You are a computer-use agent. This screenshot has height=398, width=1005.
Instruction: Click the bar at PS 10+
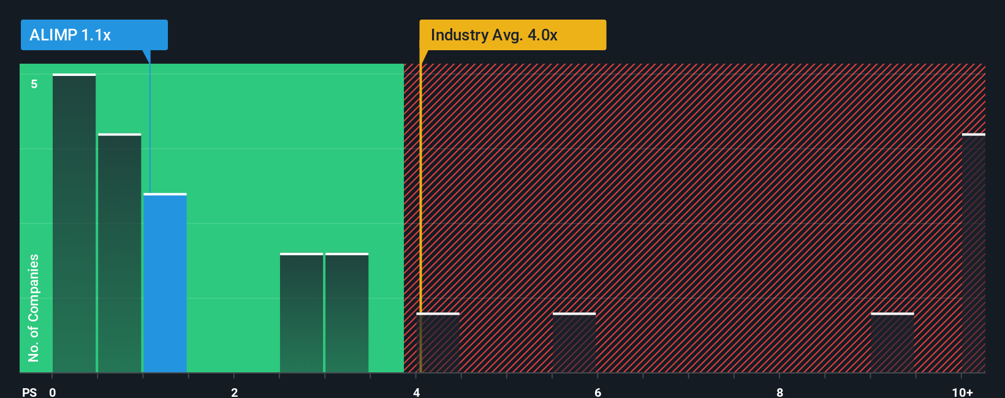tap(974, 253)
